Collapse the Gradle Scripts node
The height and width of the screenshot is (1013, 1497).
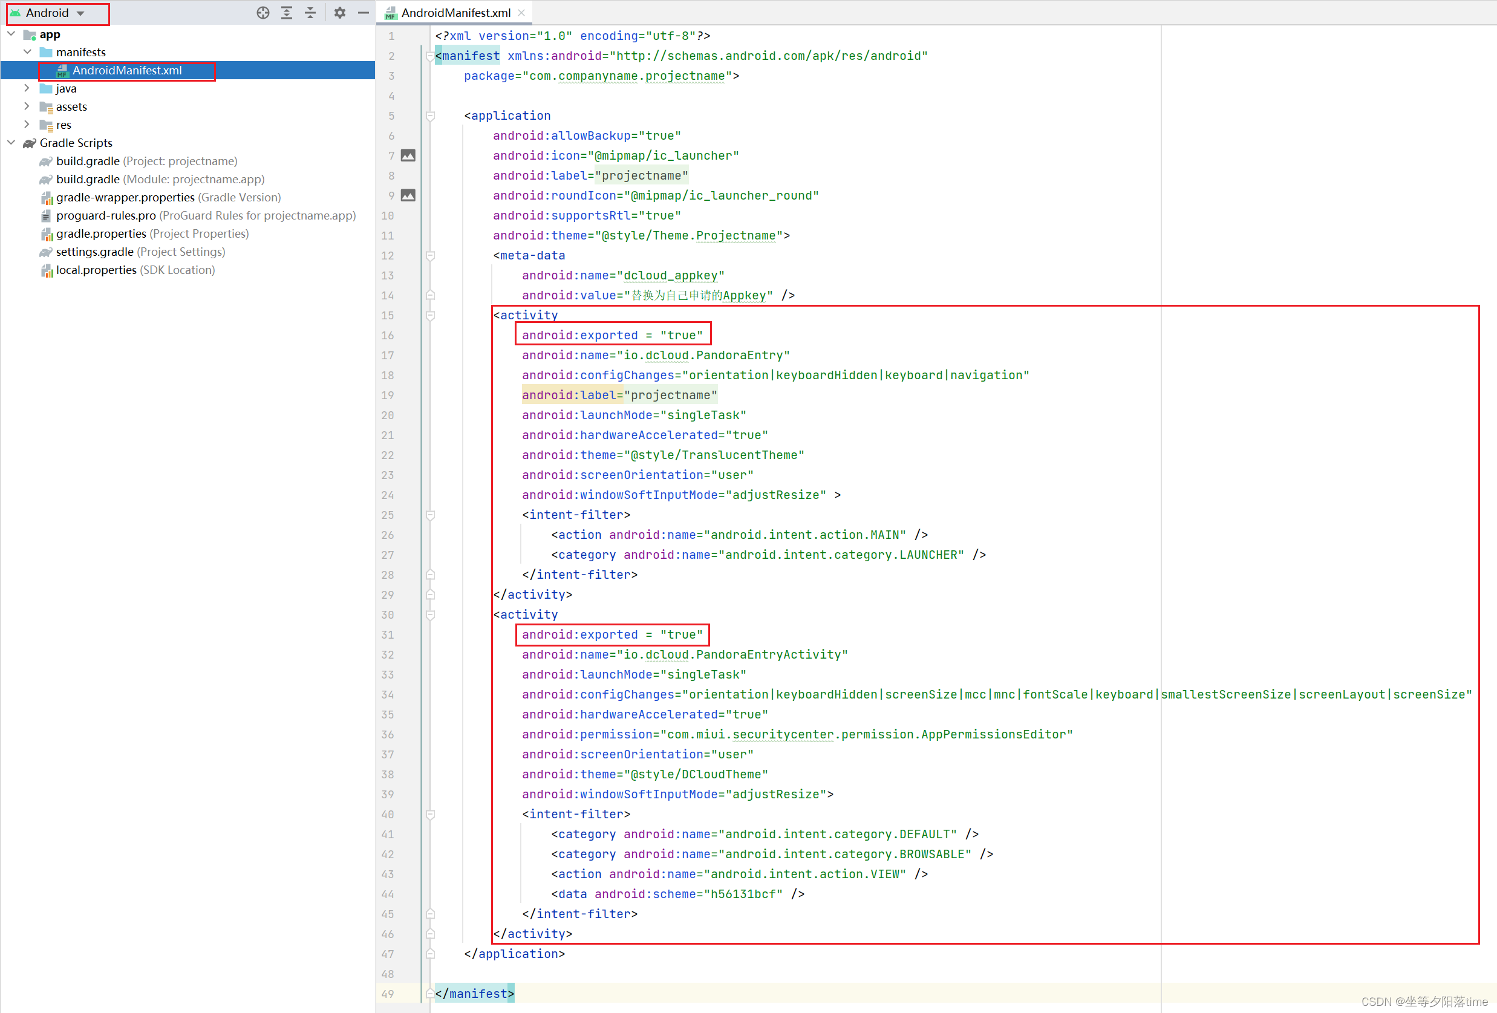(x=11, y=142)
